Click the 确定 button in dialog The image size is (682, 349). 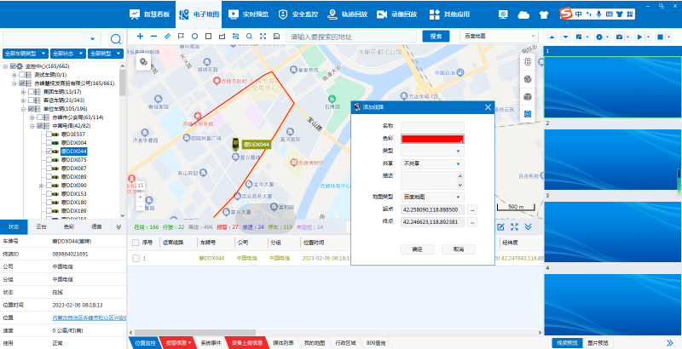tap(417, 249)
